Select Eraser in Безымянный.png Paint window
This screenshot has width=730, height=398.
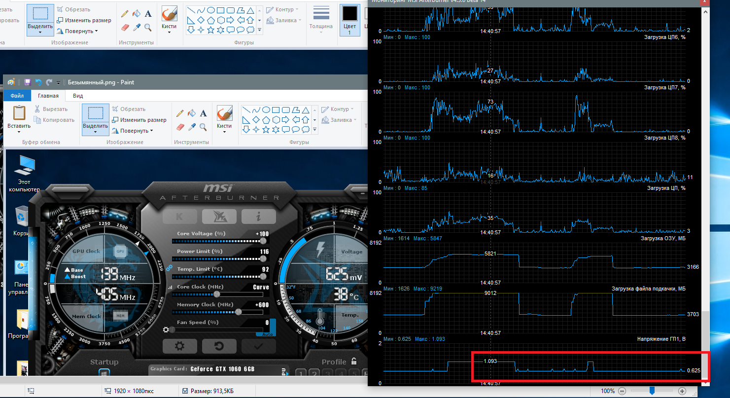[x=180, y=127]
